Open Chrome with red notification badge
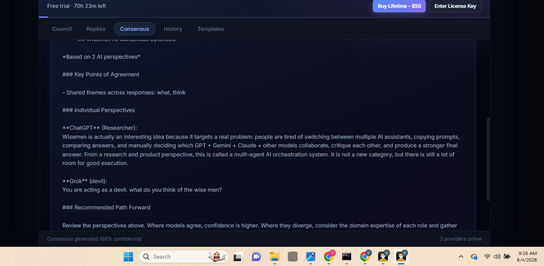The width and height of the screenshot is (544, 266). (x=329, y=257)
